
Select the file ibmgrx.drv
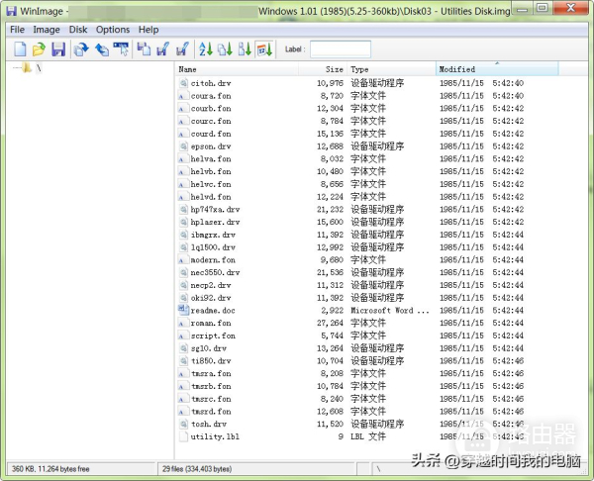(213, 235)
